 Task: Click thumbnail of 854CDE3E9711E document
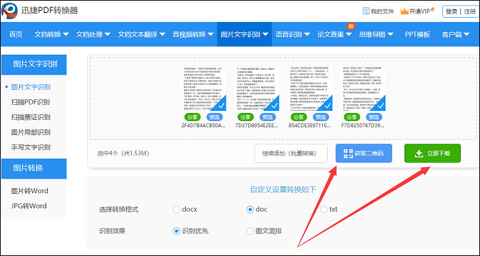point(310,88)
